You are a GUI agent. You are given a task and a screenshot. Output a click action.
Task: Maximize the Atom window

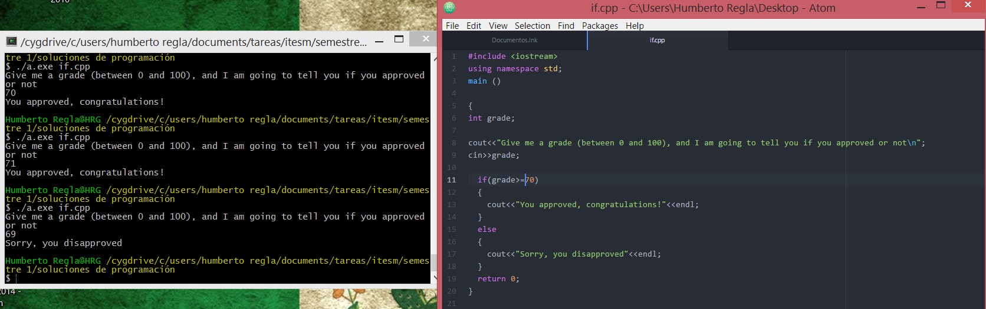tap(941, 5)
